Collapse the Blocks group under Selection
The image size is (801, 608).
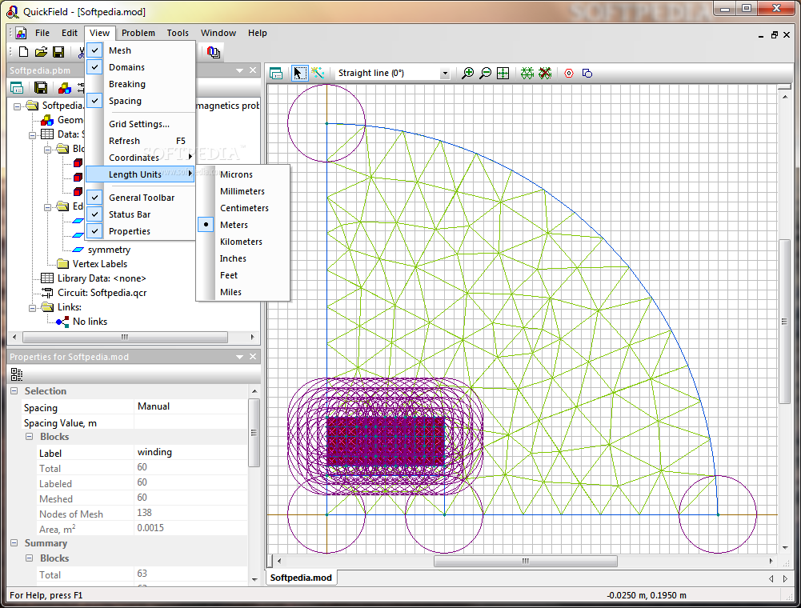pos(29,437)
